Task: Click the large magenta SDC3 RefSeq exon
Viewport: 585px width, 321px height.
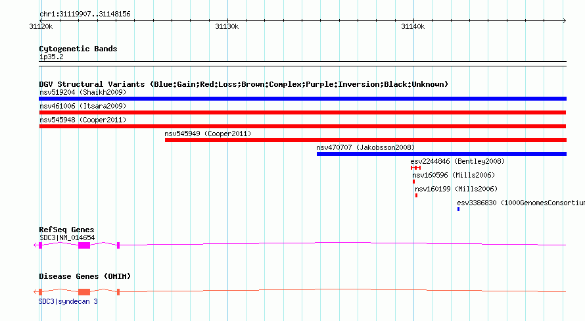Action: [x=84, y=245]
